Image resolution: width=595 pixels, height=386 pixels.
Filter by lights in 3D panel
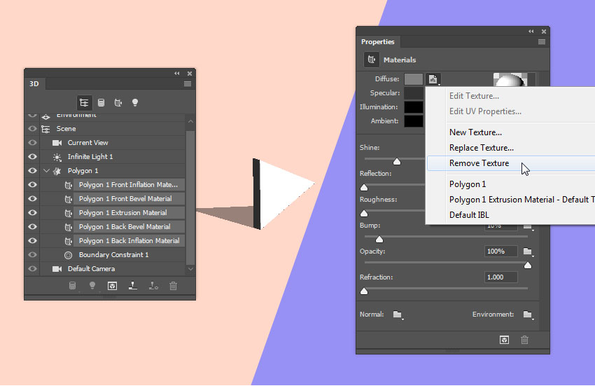coord(135,102)
